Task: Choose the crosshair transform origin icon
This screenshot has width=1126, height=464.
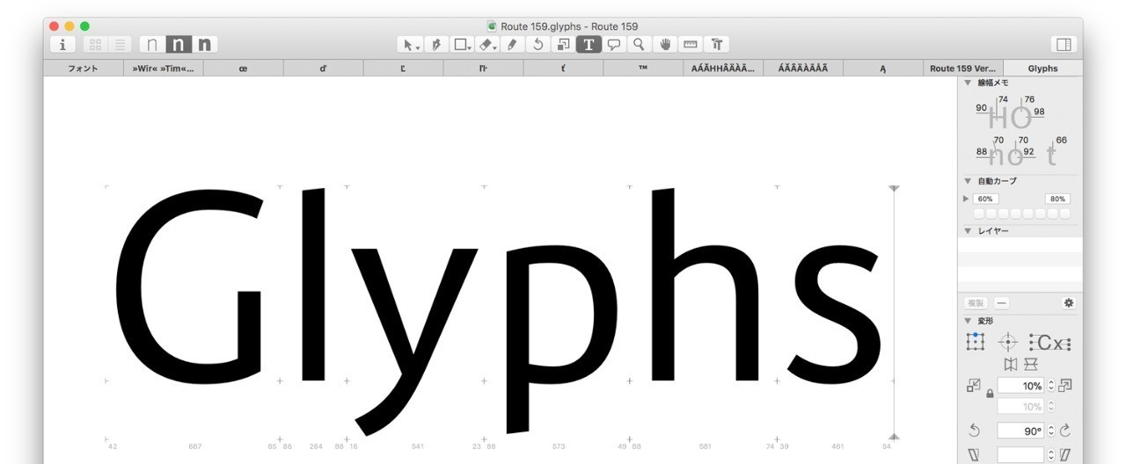Action: pos(1008,342)
